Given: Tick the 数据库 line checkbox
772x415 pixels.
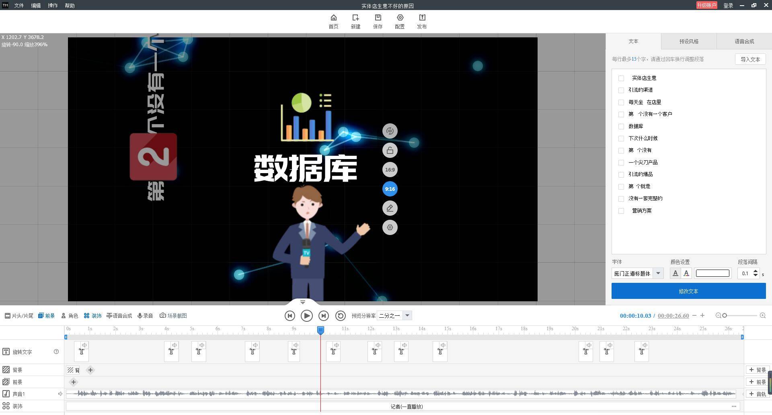Looking at the screenshot, I should [621, 127].
